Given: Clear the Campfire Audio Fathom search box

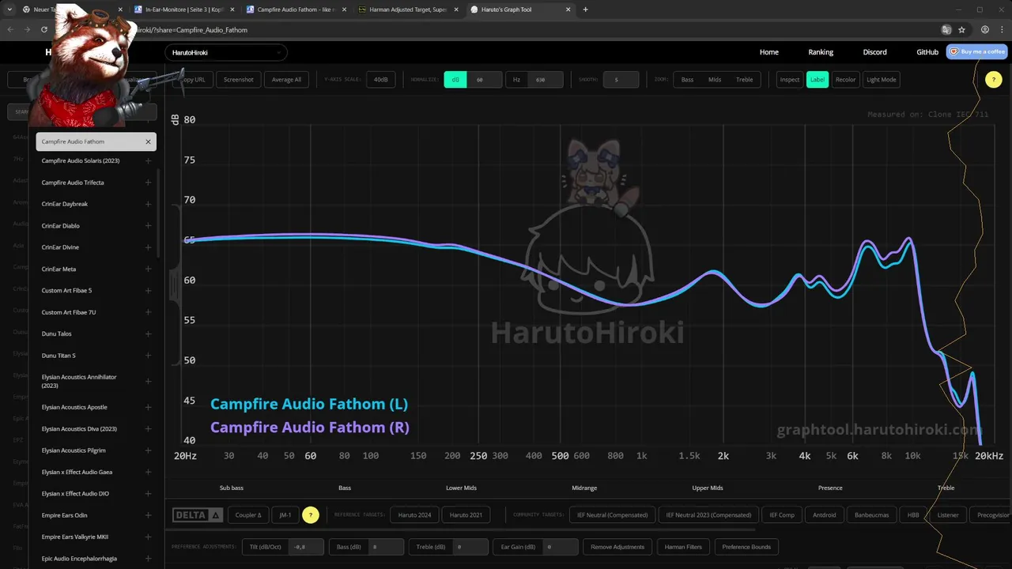Looking at the screenshot, I should (148, 141).
